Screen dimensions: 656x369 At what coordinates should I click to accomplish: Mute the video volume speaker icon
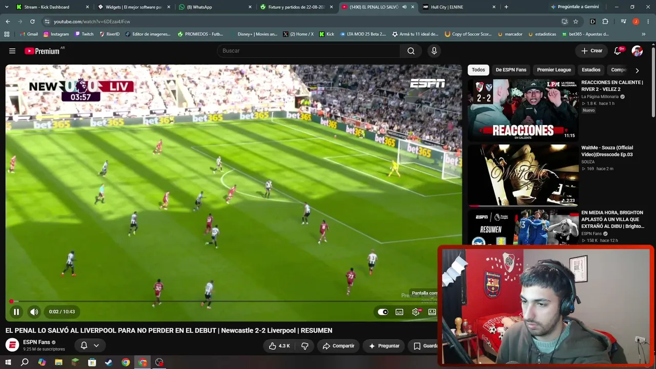(x=34, y=312)
